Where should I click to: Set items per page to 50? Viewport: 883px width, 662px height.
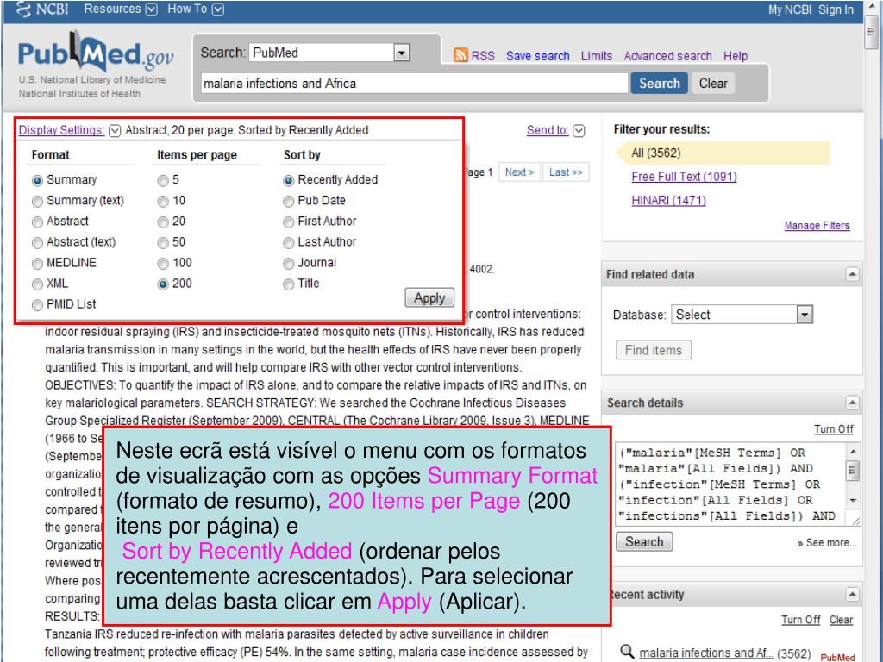tap(163, 243)
